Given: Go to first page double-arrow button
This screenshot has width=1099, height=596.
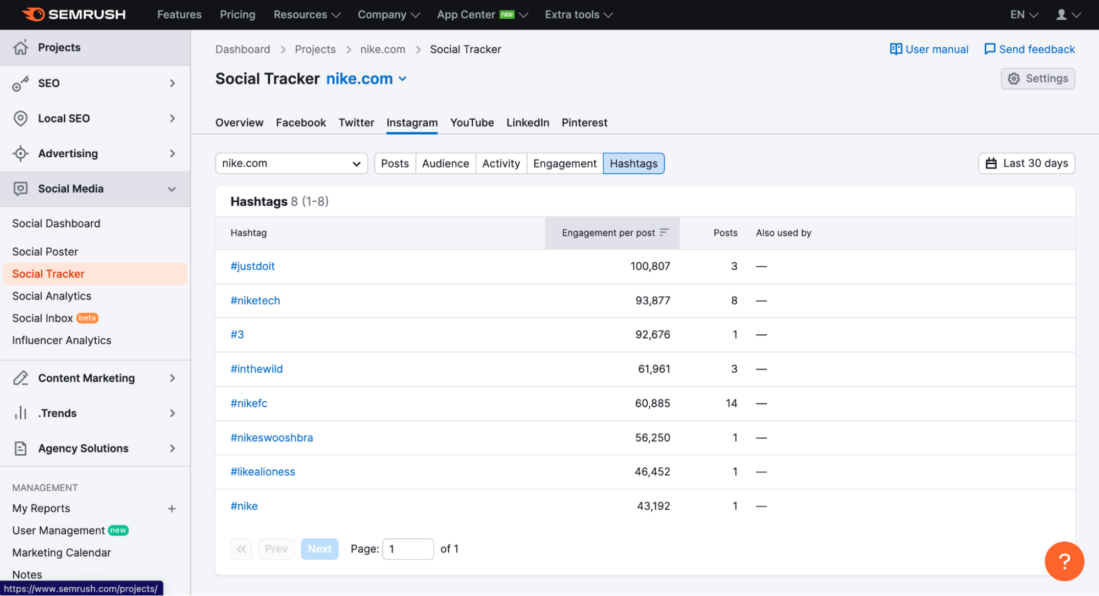Looking at the screenshot, I should [241, 549].
